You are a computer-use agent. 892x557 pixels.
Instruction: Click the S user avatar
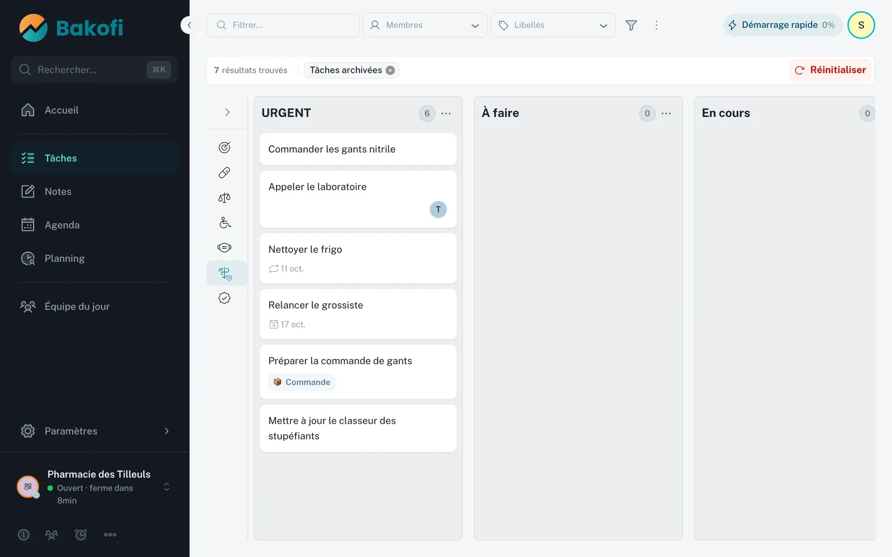pos(861,25)
